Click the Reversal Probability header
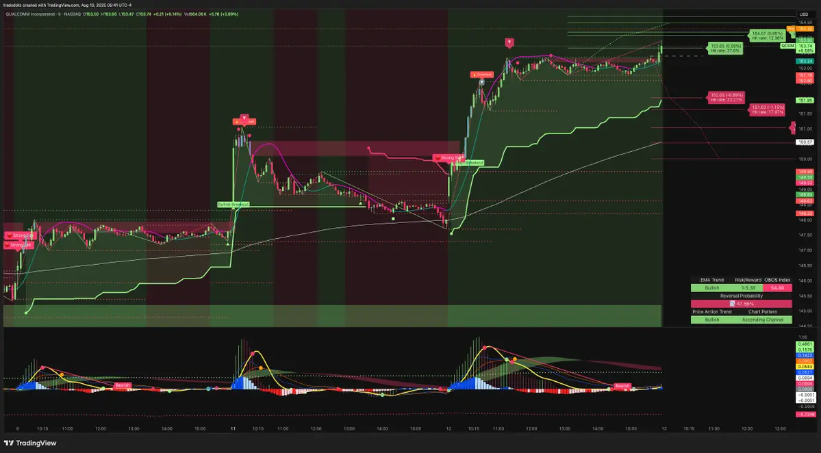821x453 pixels. click(742, 296)
